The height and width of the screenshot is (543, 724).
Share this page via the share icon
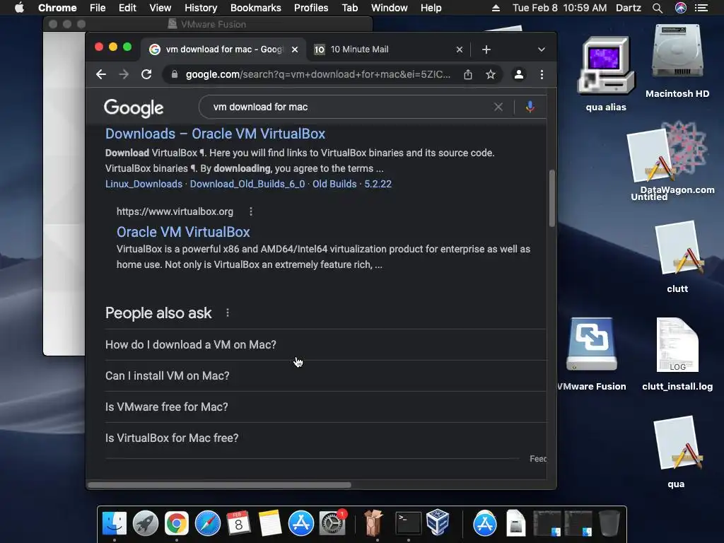coord(468,74)
